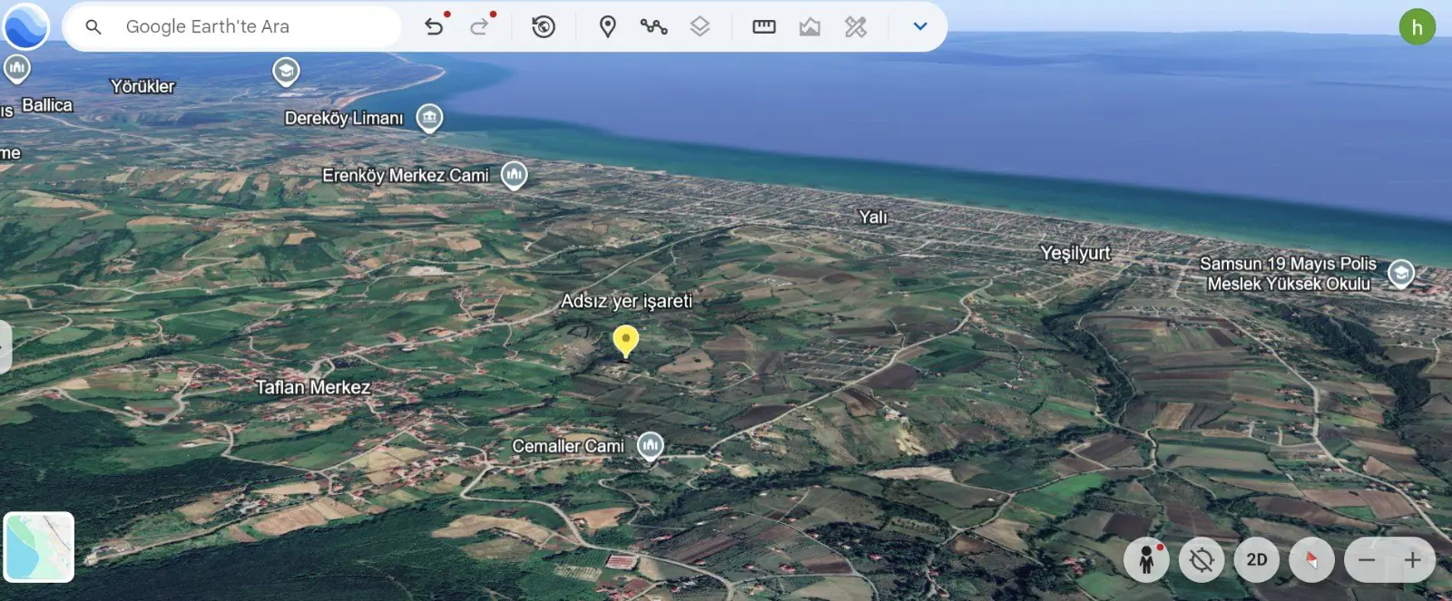Open the green 'h' account avatar
This screenshot has width=1452, height=601.
(1418, 27)
